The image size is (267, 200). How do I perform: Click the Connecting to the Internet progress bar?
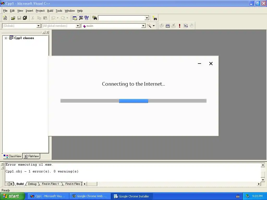(133, 101)
